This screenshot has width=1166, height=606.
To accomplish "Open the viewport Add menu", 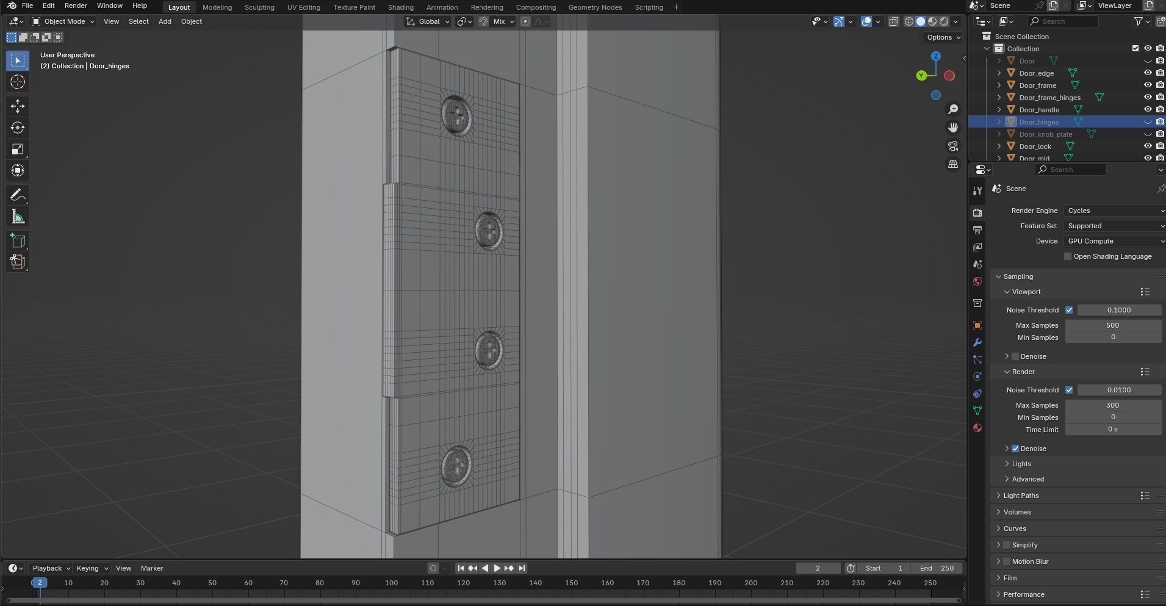I will 165,21.
